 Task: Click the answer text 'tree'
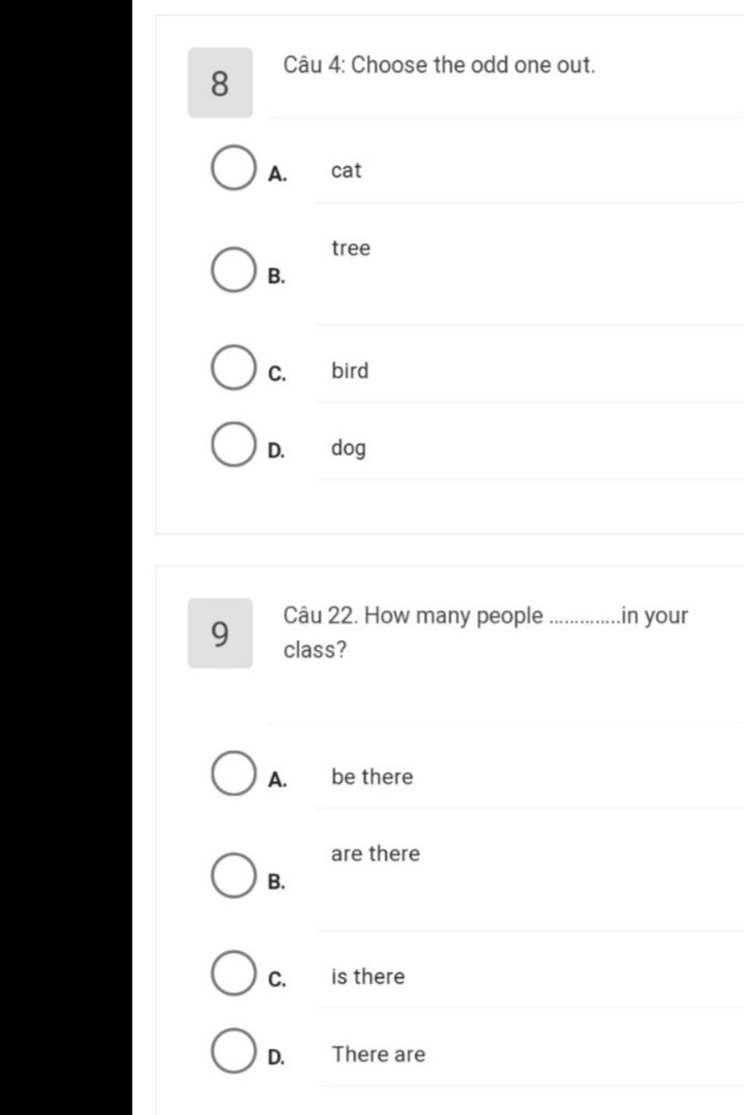click(x=351, y=248)
